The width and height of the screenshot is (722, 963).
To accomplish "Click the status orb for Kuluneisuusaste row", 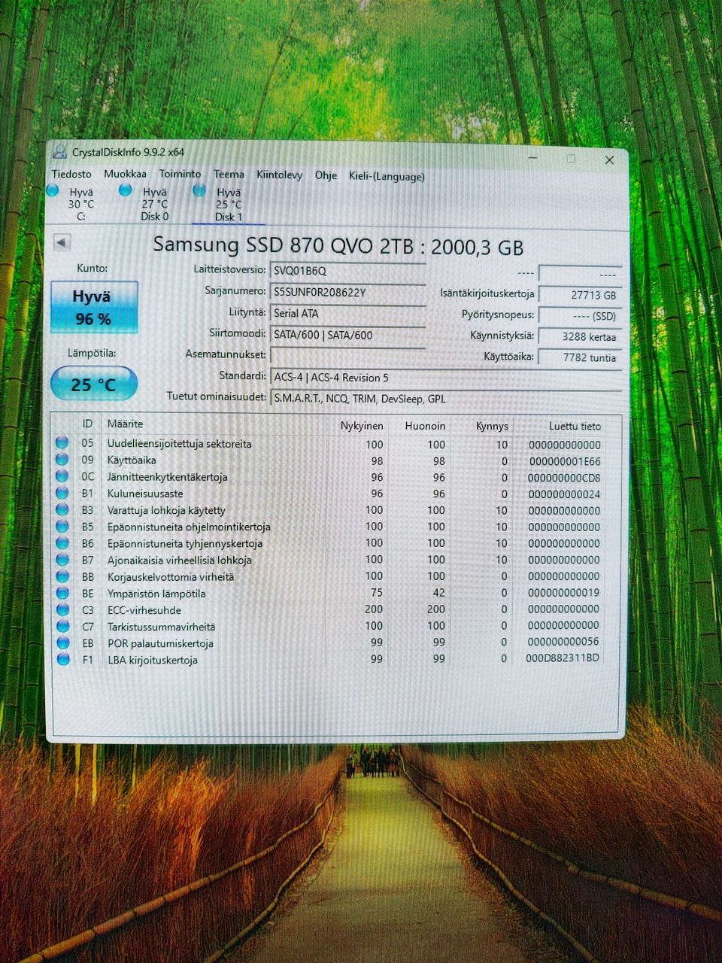I will point(62,493).
